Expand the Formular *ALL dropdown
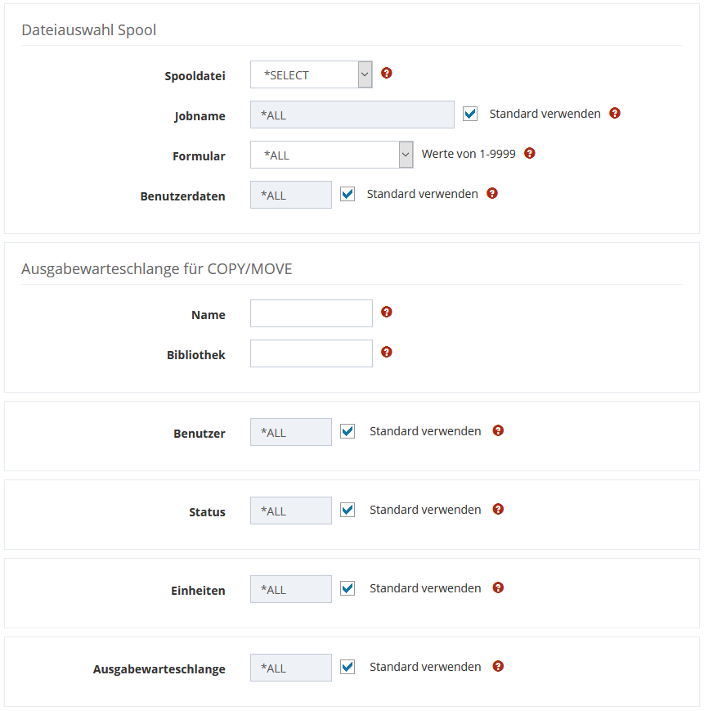This screenshot has height=711, width=704. coord(331,155)
